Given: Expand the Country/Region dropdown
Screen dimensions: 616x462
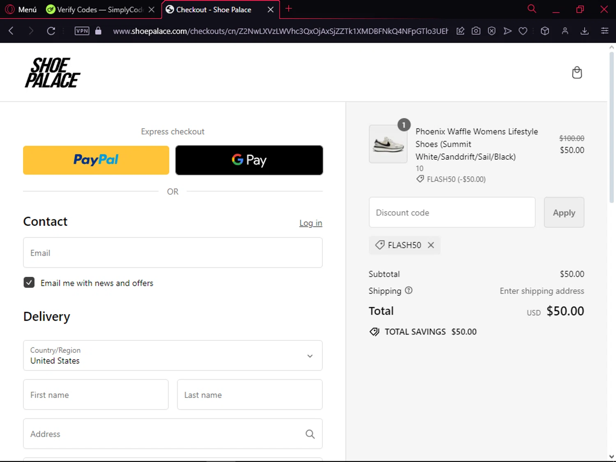Looking at the screenshot, I should (x=173, y=355).
